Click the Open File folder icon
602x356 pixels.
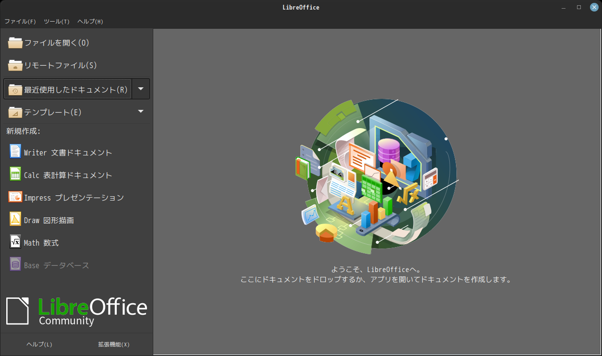(x=15, y=43)
